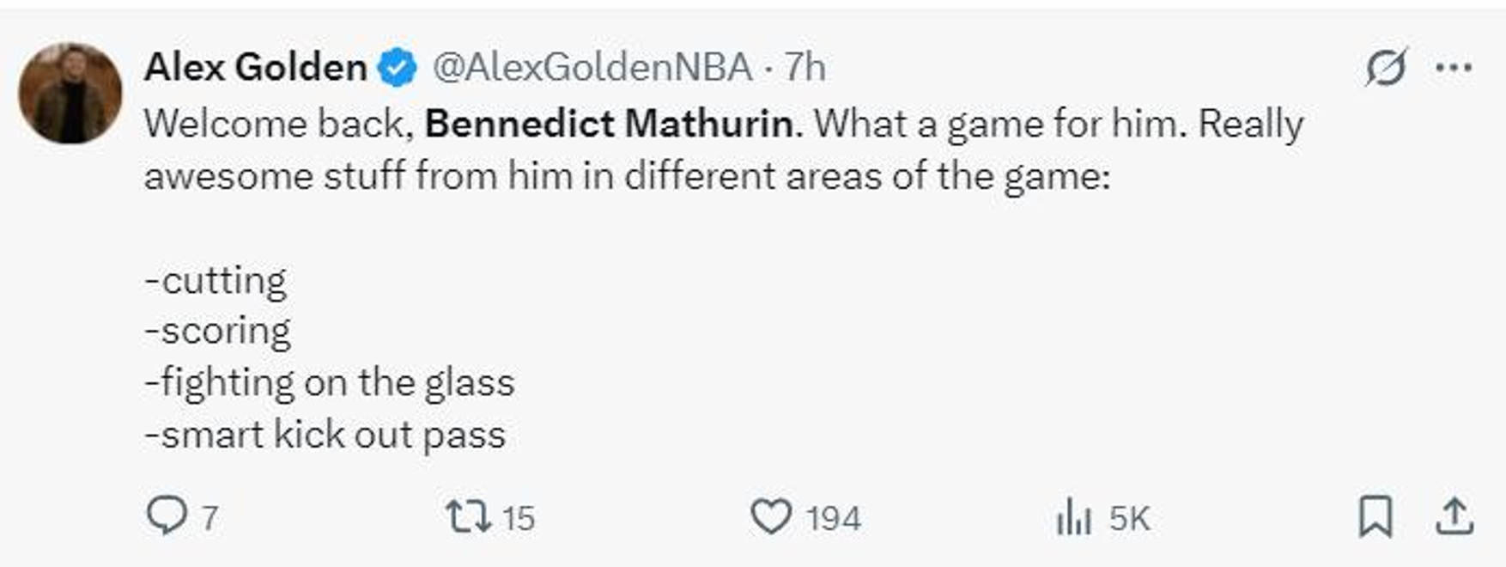Click the bold Bennedict Mathurin name
Image resolution: width=1506 pixels, height=567 pixels.
coord(609,124)
